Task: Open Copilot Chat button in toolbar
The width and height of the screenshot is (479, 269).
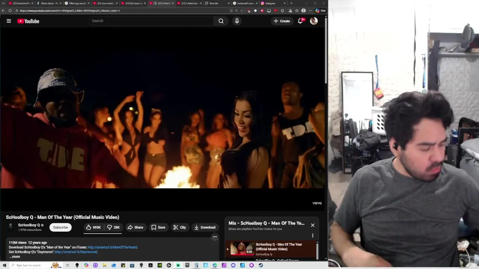Action: 320,10
